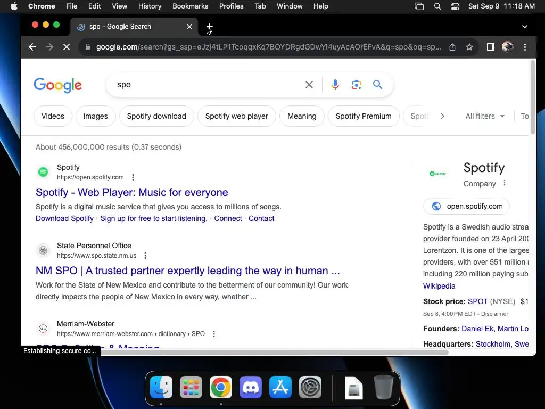The width and height of the screenshot is (545, 409).
Task: Click the Download Spotify sitelink
Action: [64, 218]
